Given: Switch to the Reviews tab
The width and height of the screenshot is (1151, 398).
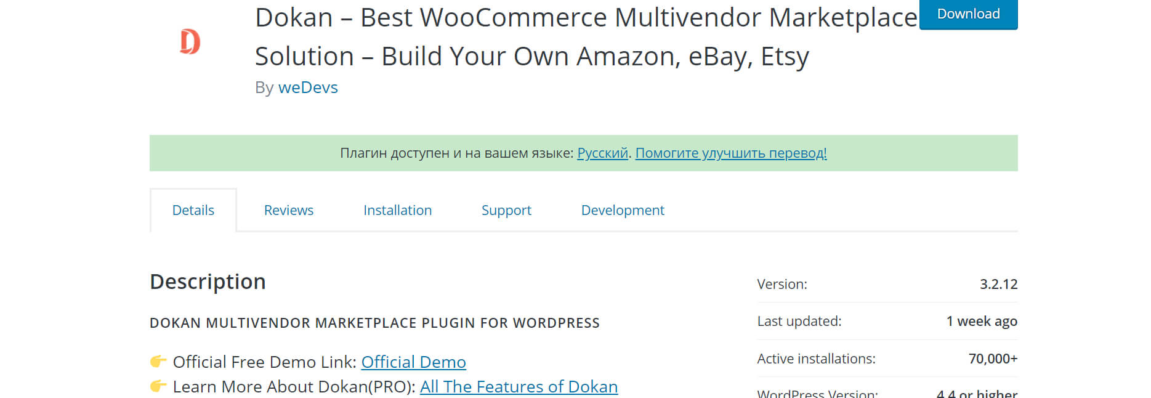Looking at the screenshot, I should [289, 210].
